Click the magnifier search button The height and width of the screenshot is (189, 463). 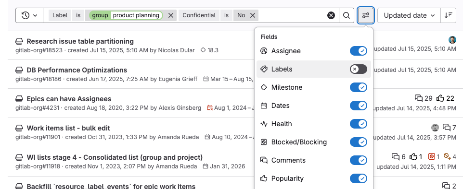point(347,15)
